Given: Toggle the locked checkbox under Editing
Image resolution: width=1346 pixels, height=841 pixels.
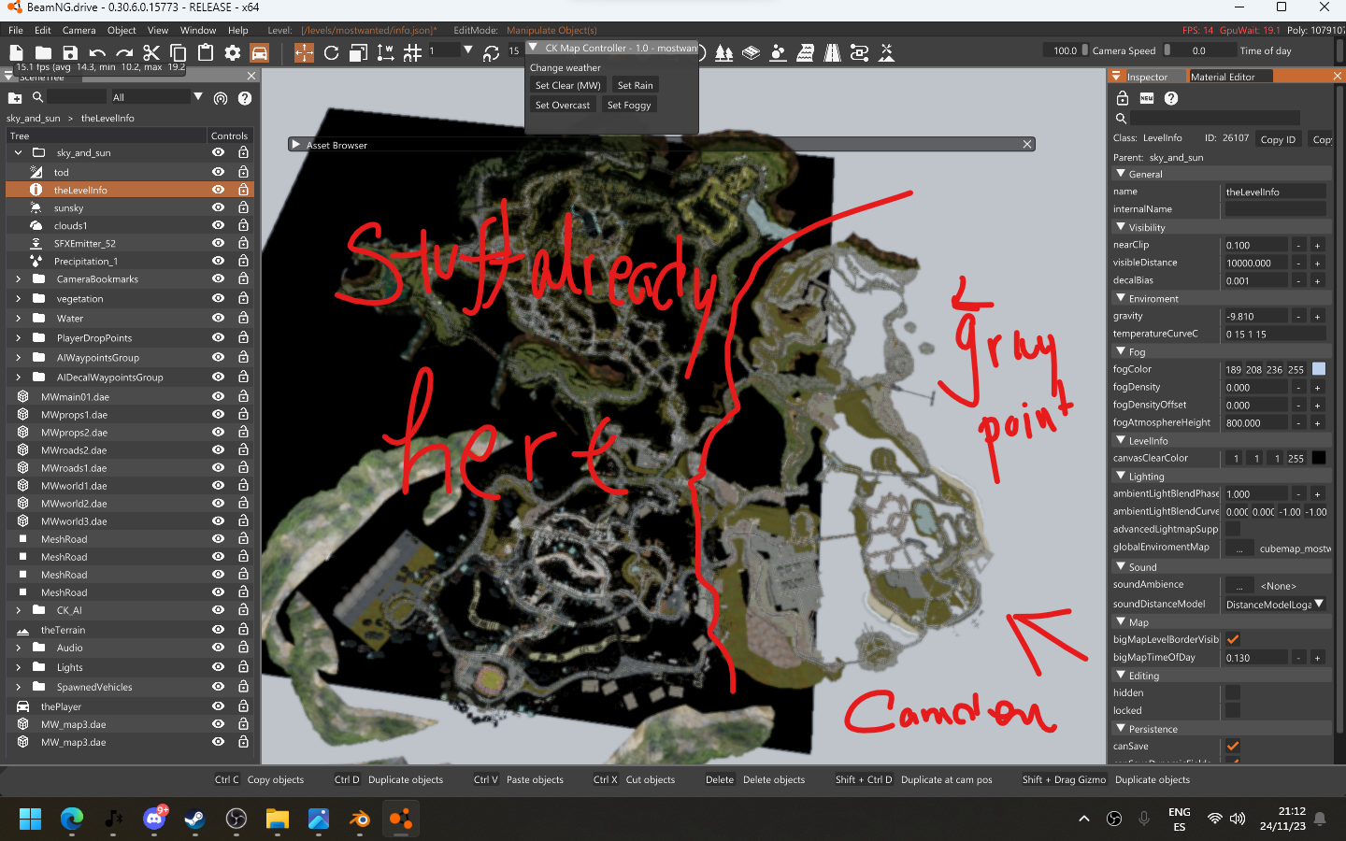Looking at the screenshot, I should tap(1233, 710).
